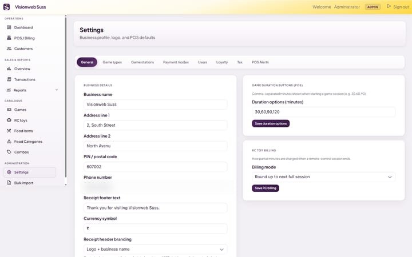The image size is (412, 257).
Task: Open the POS Alerts tab
Action: (260, 62)
